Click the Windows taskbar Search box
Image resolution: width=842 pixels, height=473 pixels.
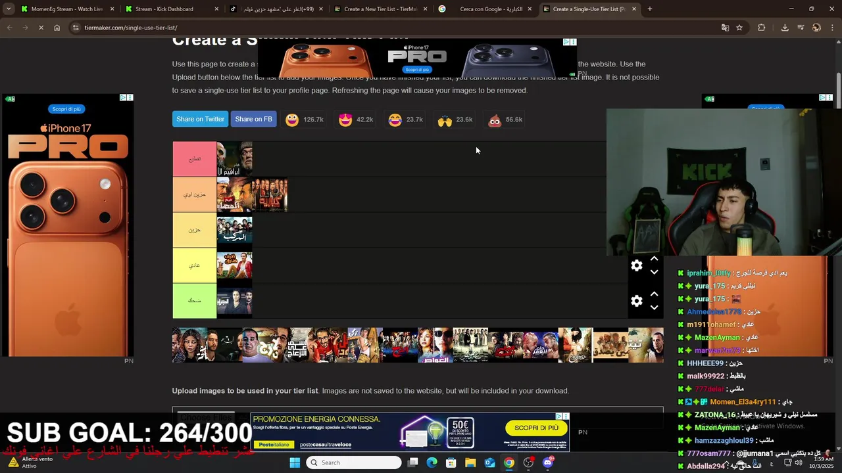(354, 462)
